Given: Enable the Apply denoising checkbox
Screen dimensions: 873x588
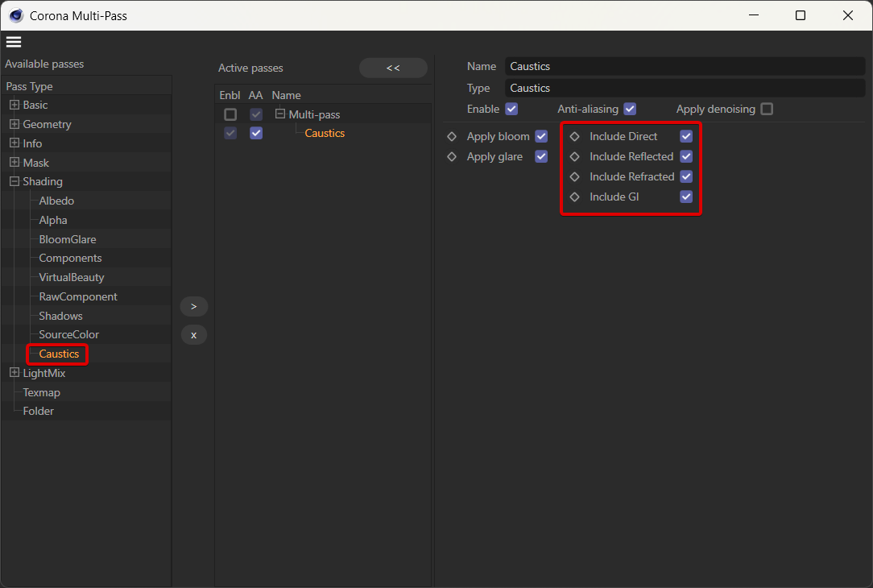Looking at the screenshot, I should point(767,109).
